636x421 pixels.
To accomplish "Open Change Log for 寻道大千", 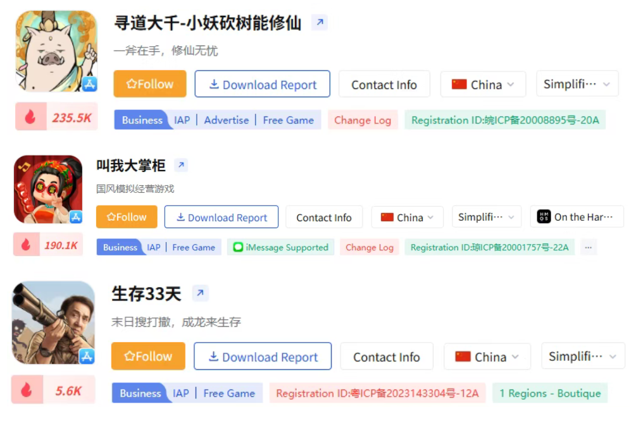I will (363, 120).
